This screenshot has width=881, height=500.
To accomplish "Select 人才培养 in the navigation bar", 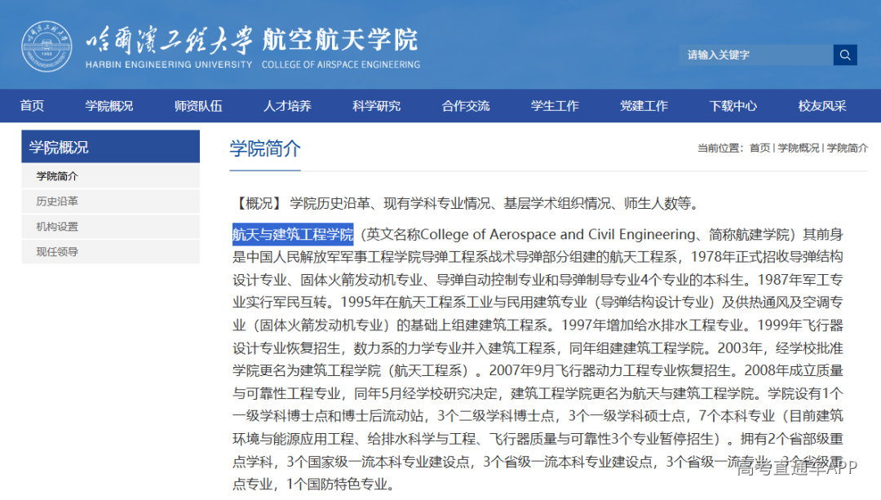I will pyautogui.click(x=287, y=105).
